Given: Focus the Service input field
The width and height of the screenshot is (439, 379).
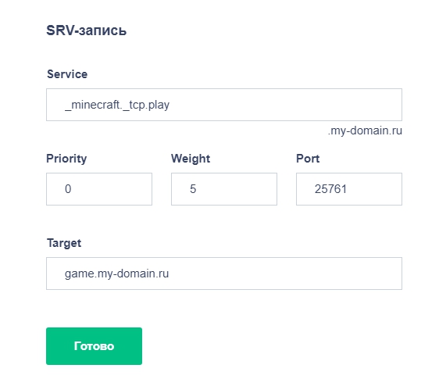Looking at the screenshot, I should point(224,105).
